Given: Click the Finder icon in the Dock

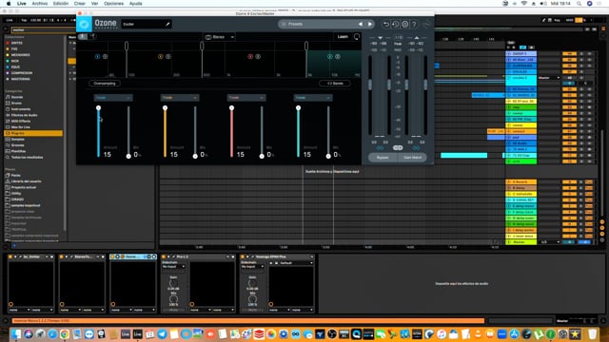Looking at the screenshot, I should (x=16, y=333).
